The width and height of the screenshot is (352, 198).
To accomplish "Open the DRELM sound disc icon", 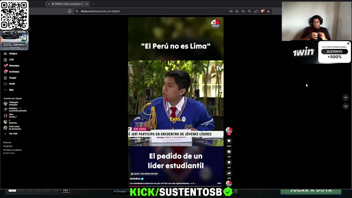I will [x=229, y=183].
